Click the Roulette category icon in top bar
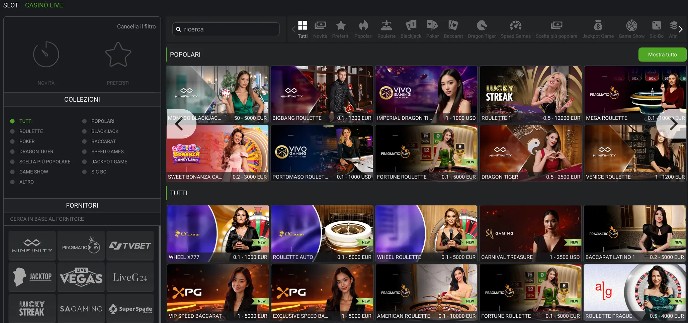Screen dimensions: 688x323 [x=386, y=26]
